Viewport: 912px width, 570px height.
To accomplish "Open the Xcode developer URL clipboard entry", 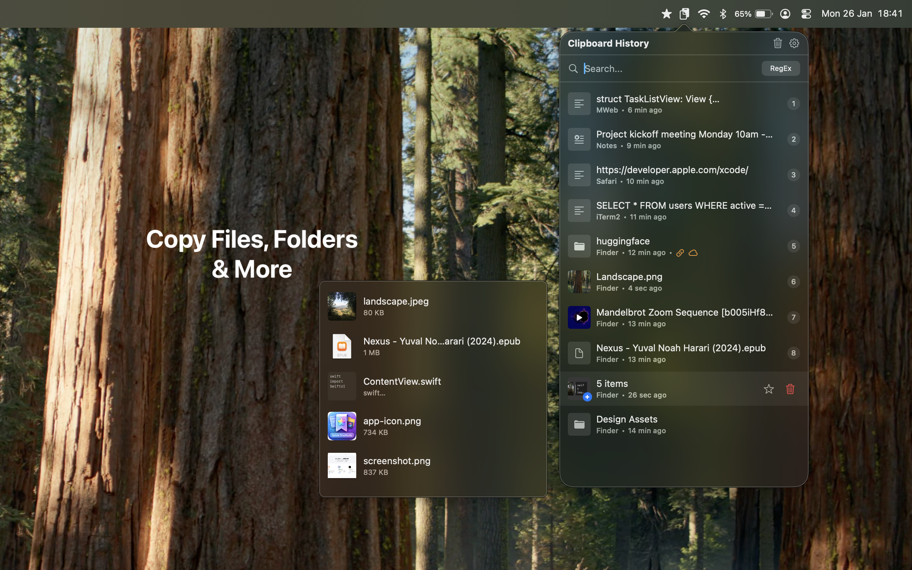I will pos(672,170).
